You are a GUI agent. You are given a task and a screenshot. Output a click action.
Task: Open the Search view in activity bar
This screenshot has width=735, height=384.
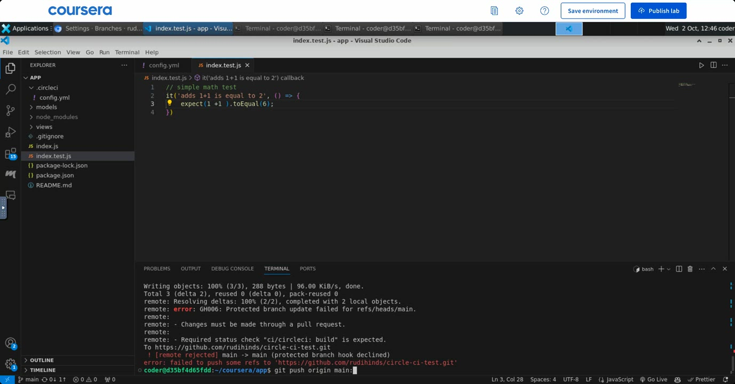pos(10,89)
